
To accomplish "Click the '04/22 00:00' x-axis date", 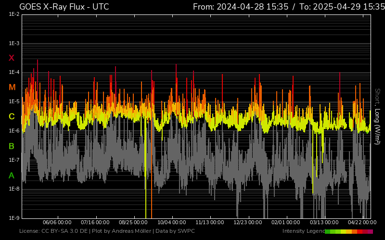I will tap(362, 222).
